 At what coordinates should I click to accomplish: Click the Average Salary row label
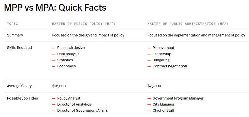click(19, 86)
